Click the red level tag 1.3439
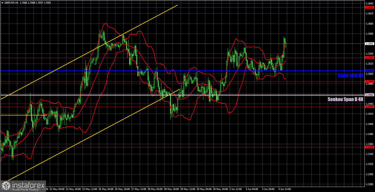The height and width of the screenshot is (192, 375). click(370, 106)
